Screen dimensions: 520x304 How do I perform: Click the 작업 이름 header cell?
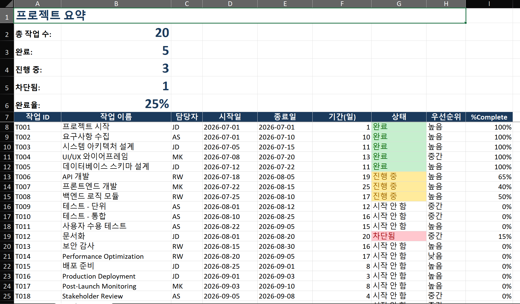(116, 117)
